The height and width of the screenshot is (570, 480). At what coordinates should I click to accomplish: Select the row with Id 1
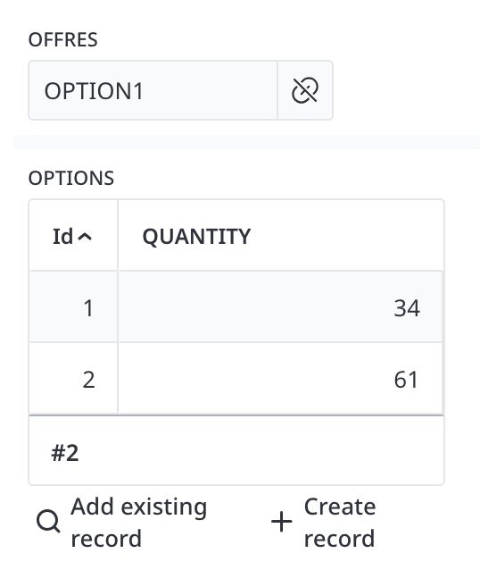[x=236, y=306]
